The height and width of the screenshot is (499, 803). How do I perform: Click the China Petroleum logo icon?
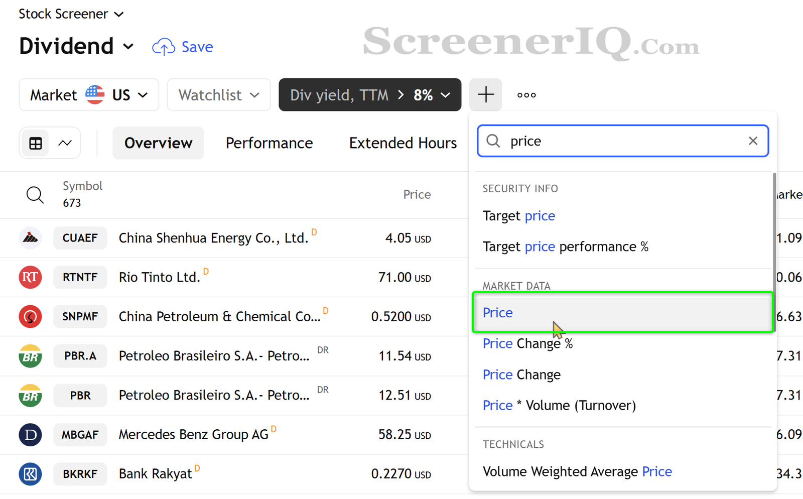[x=30, y=316]
